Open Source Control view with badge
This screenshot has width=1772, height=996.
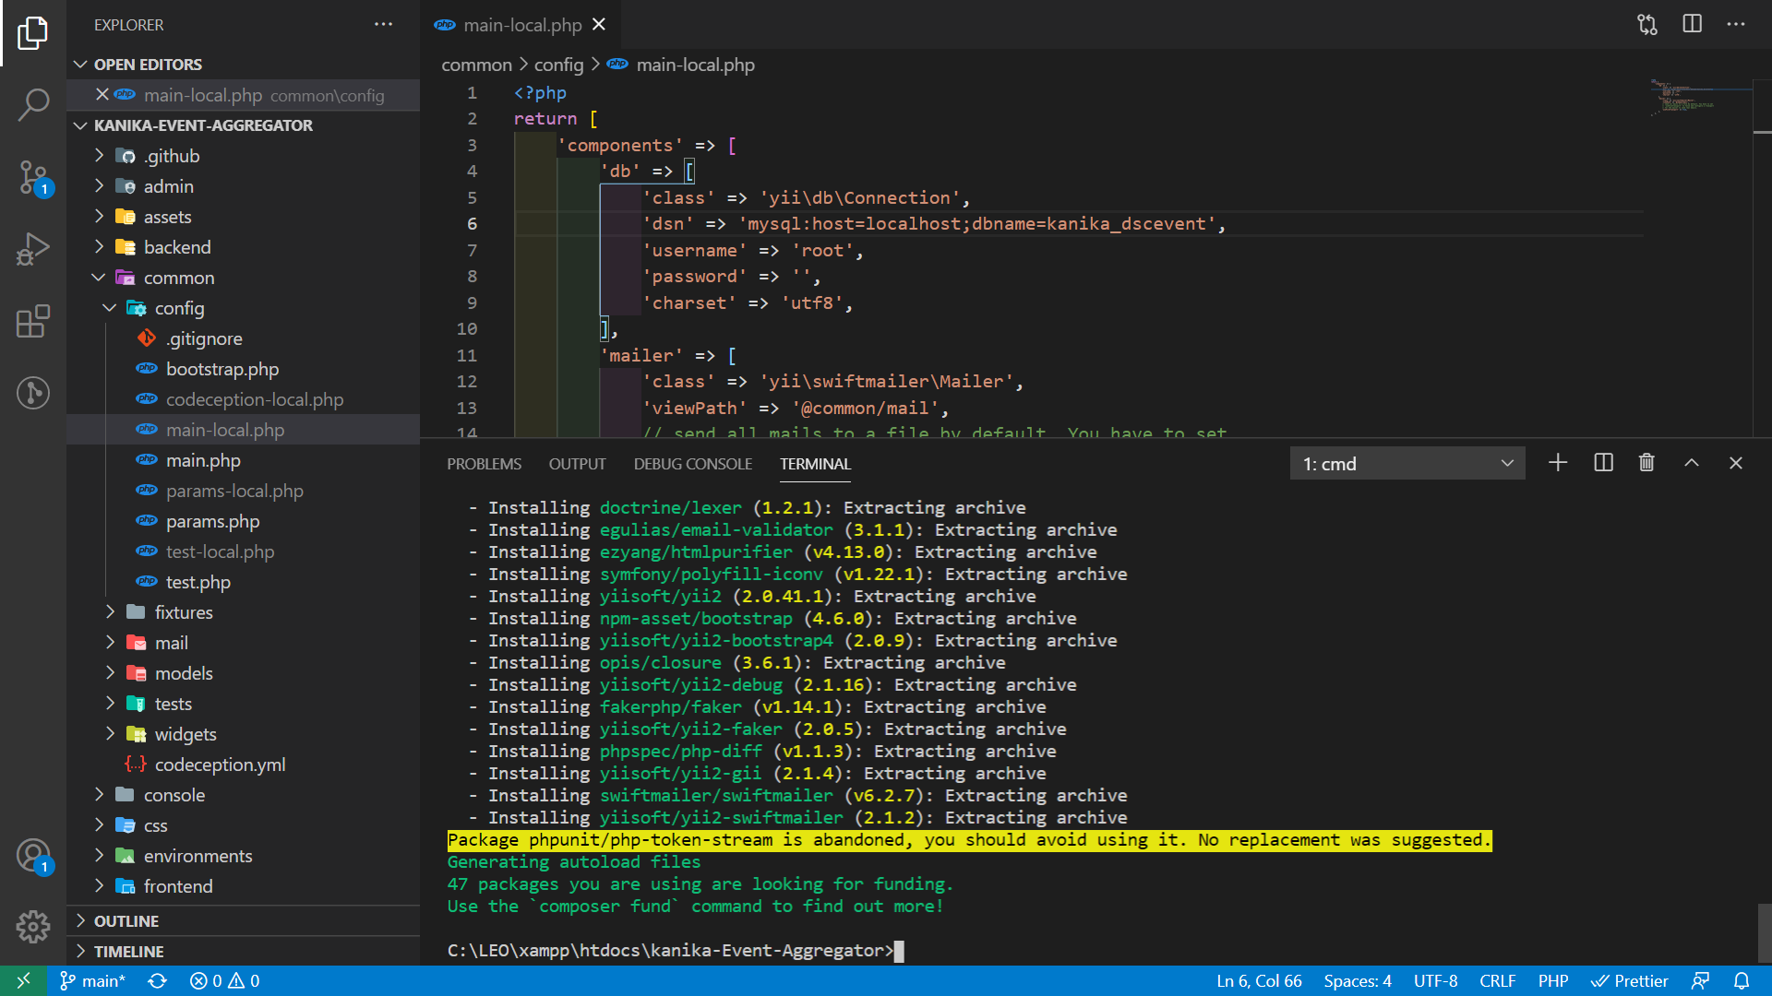click(33, 177)
